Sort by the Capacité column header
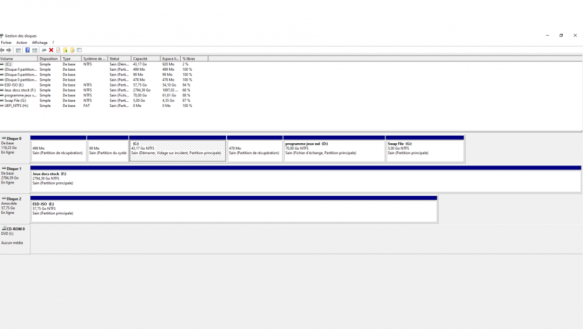Viewport: 585px width, 329px height. click(x=146, y=59)
